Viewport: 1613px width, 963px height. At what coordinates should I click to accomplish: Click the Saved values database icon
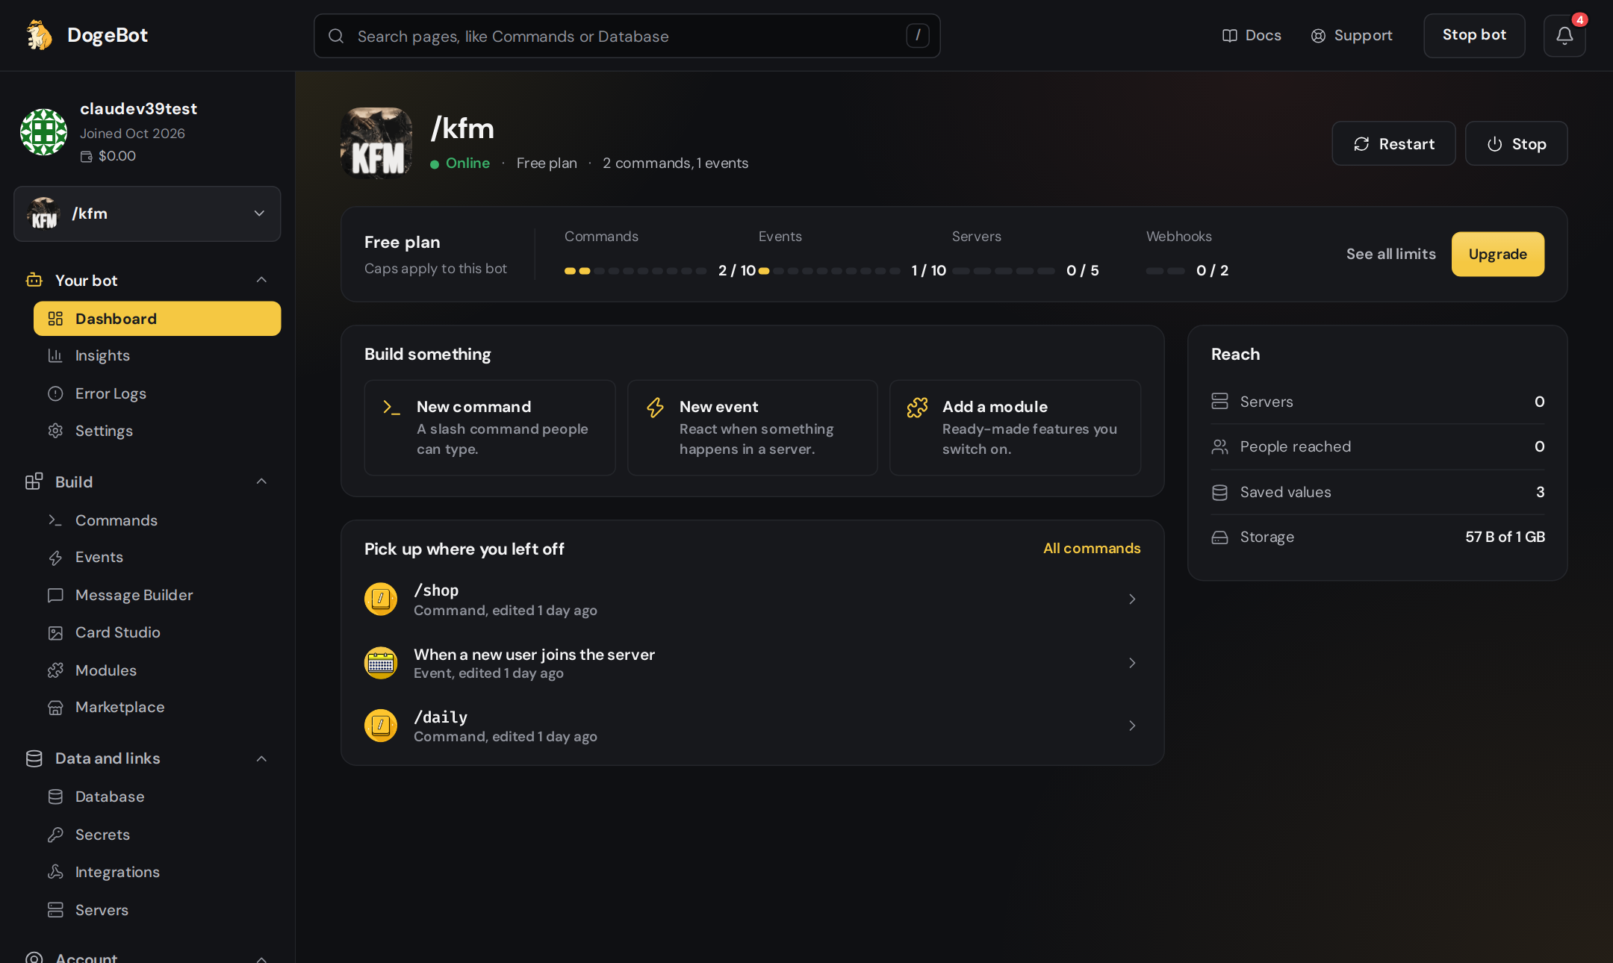(x=1219, y=492)
